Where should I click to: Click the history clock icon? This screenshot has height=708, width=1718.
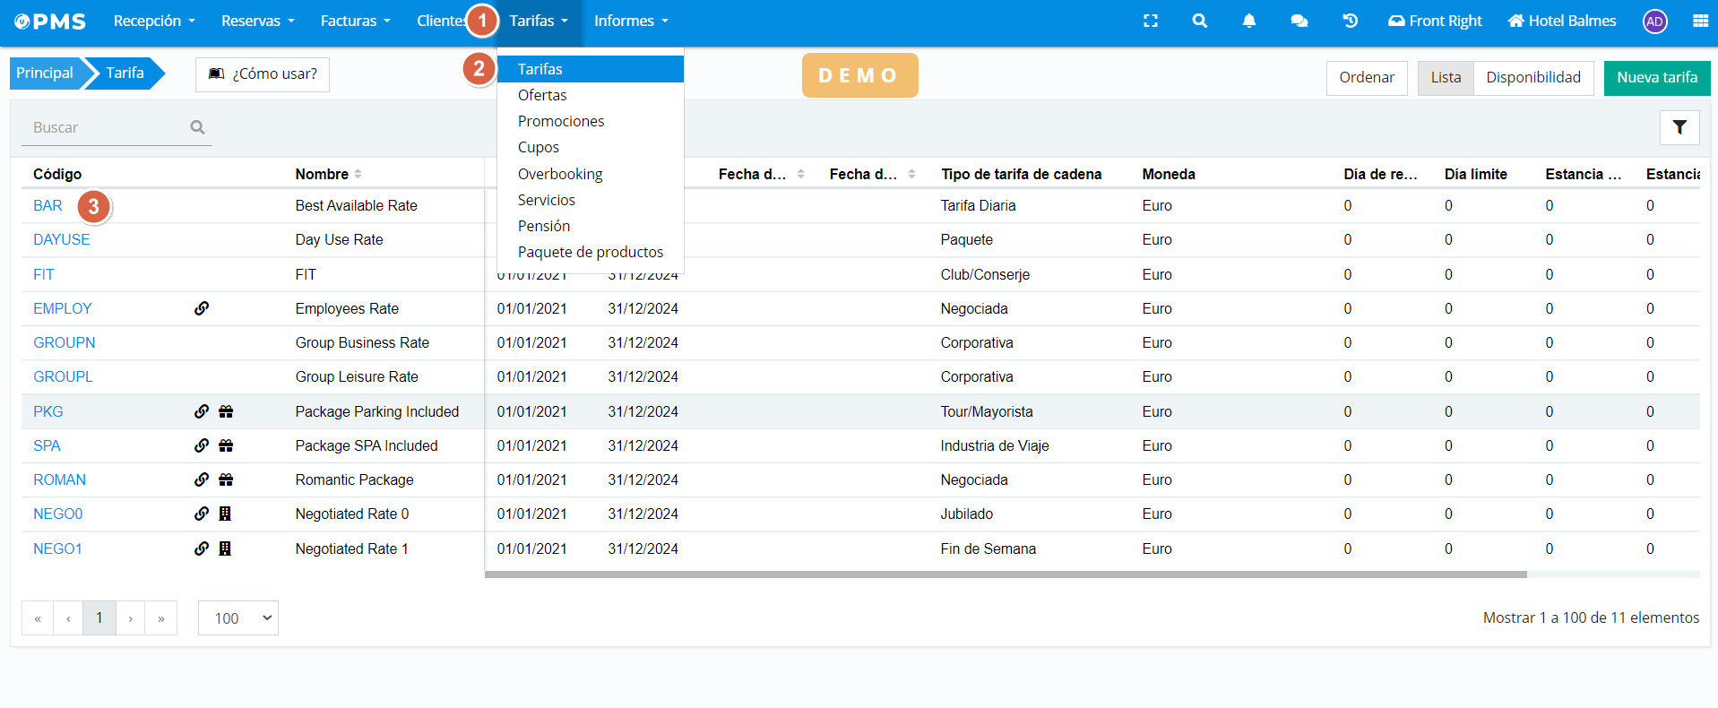pyautogui.click(x=1350, y=21)
